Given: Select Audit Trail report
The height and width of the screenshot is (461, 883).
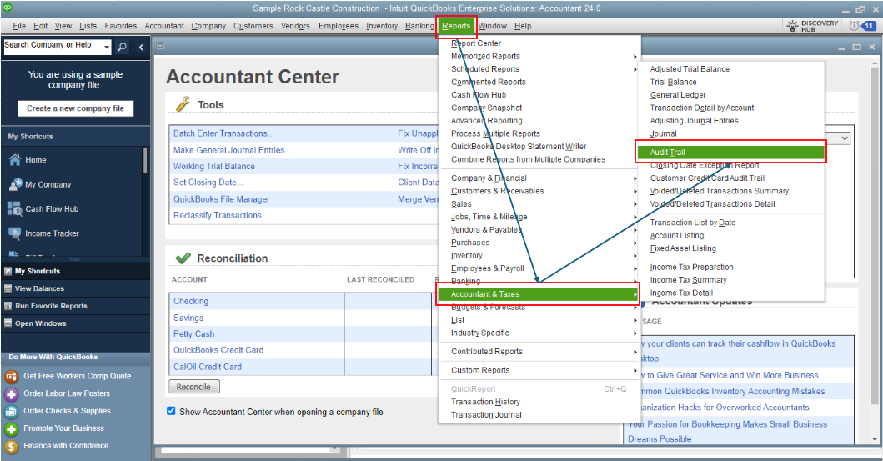Looking at the screenshot, I should (x=731, y=152).
